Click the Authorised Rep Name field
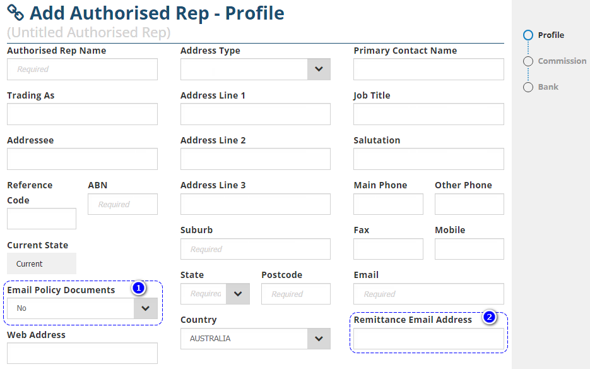This screenshot has height=369, width=590. pos(82,70)
